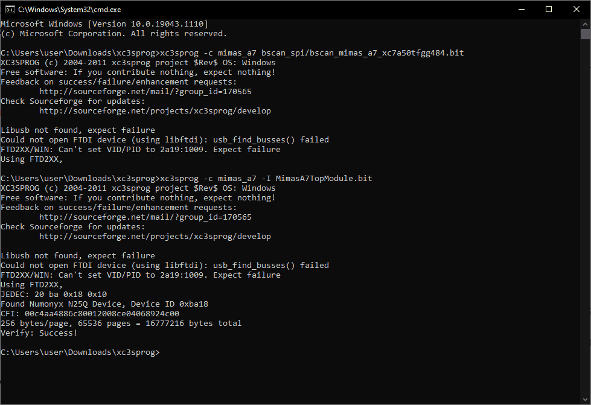The image size is (591, 405).
Task: Click the scrollbar up arrow
Action: click(585, 23)
